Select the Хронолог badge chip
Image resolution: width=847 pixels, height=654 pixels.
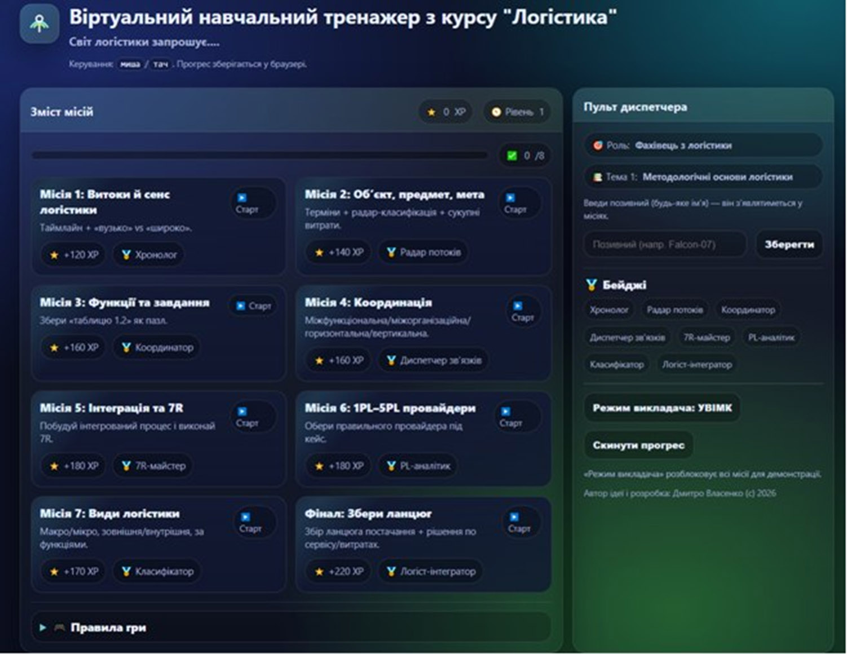click(x=608, y=310)
